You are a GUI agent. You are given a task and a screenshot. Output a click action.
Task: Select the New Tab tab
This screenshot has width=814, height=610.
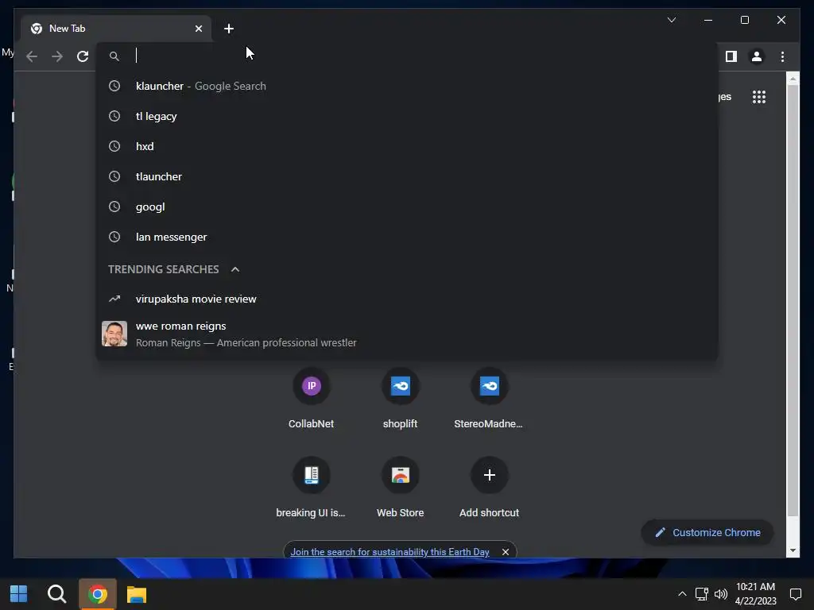point(116,29)
